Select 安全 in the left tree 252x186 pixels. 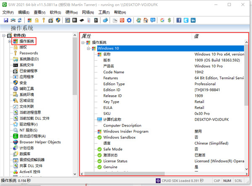click(23, 83)
